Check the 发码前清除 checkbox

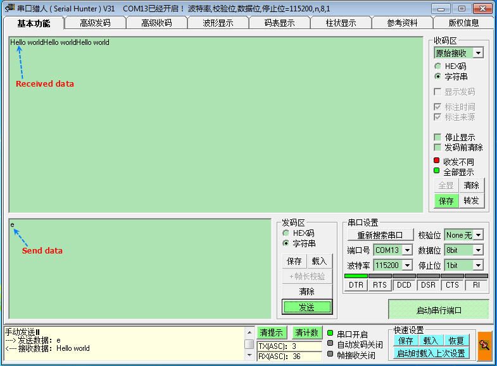[437, 147]
